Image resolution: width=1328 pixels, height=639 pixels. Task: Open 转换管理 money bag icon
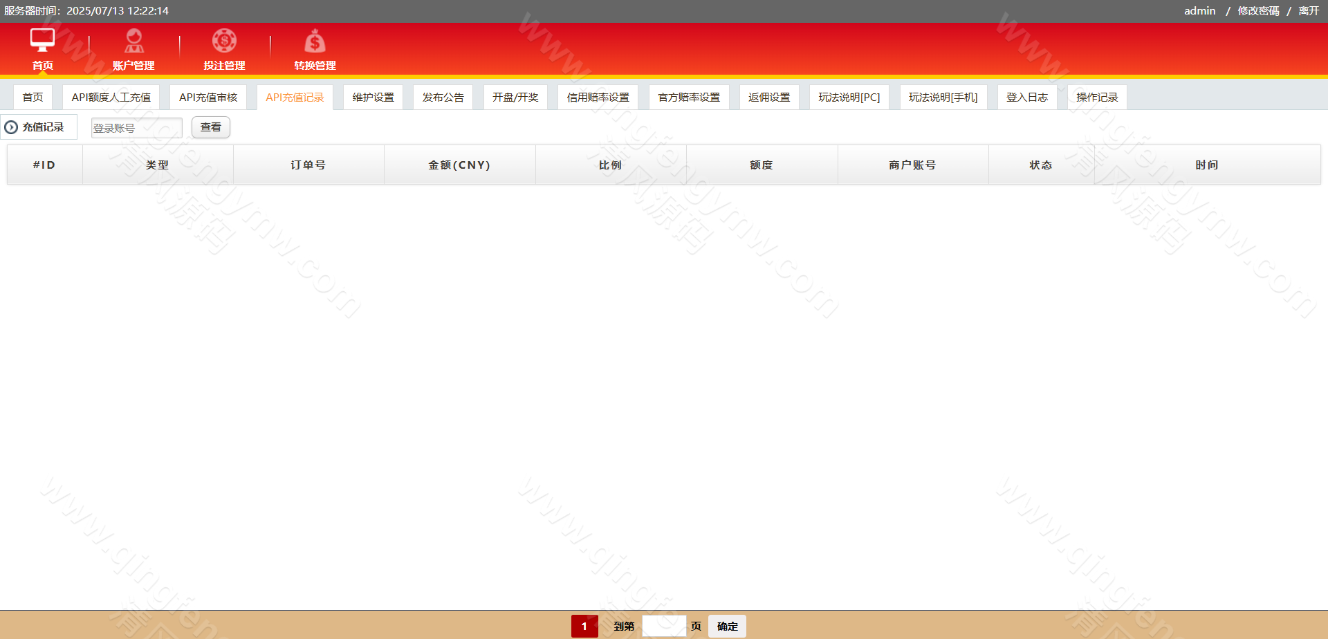point(315,41)
